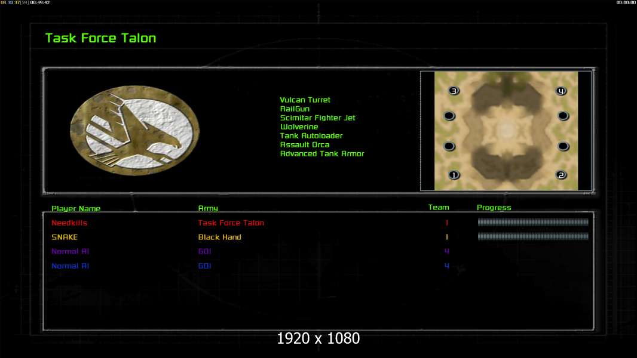Click the top-left elapsed timer 00:49:42
Image resolution: width=637 pixels, height=358 pixels.
pyautogui.click(x=40, y=2)
